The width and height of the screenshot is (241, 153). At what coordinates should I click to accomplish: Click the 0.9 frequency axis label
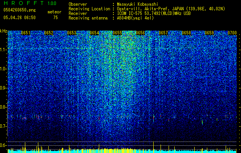(x=3, y=88)
